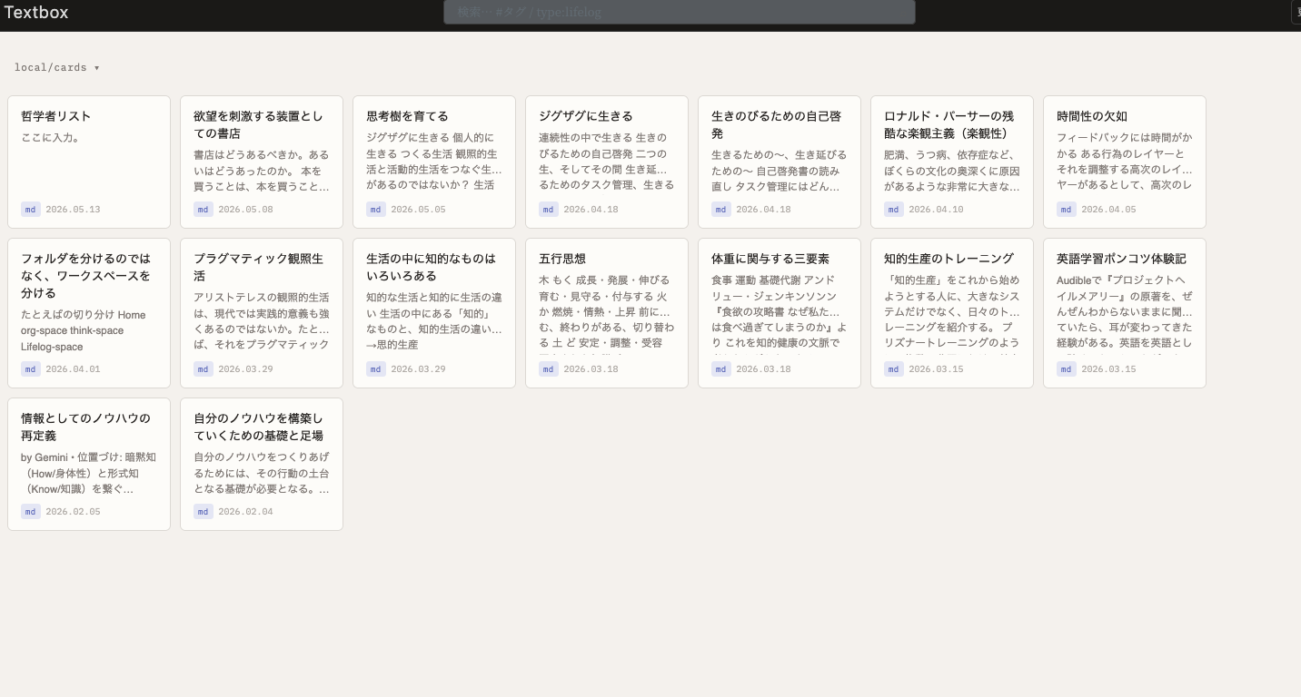1301x697 pixels.
Task: Open the 情報としてのノウハウの再定義 card
Action: pos(89,464)
